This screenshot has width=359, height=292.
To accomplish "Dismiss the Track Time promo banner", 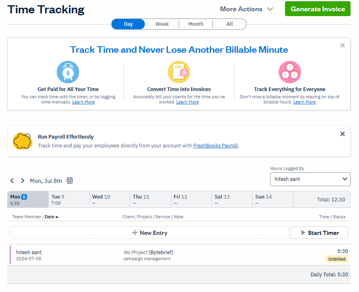I will [x=343, y=46].
